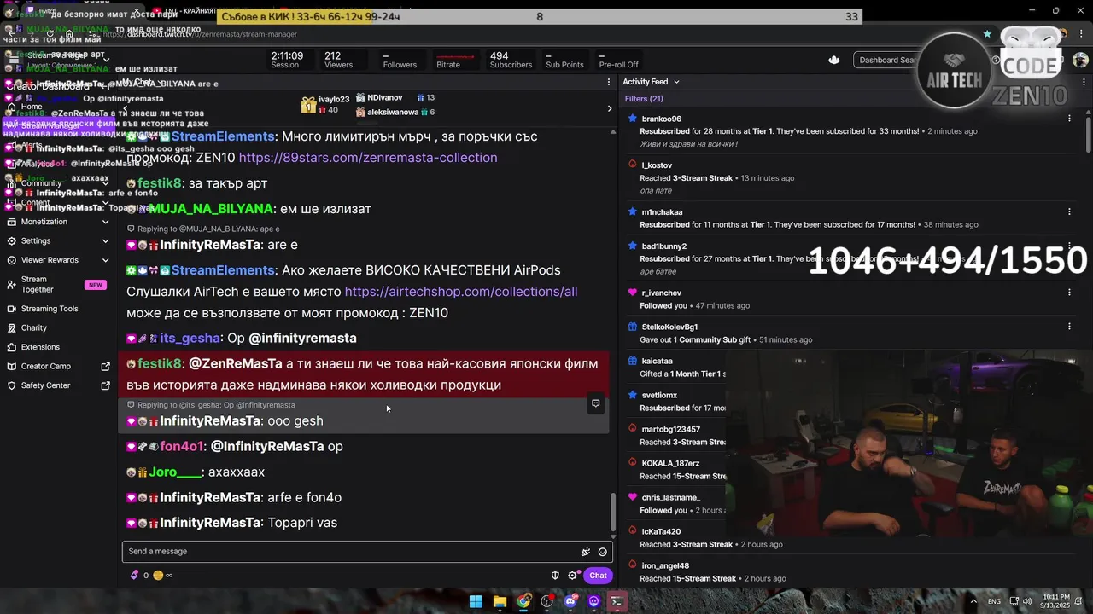Open options for brankoo96 activity entry
Screen dimensions: 1093x614
(x=1069, y=119)
